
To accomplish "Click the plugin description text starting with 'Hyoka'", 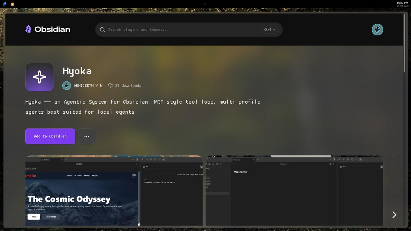I will (x=143, y=107).
